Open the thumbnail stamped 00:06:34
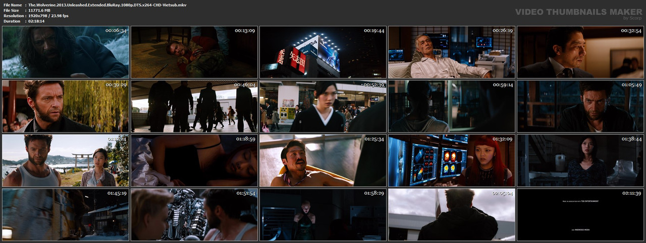The image size is (646, 243). [x=66, y=52]
